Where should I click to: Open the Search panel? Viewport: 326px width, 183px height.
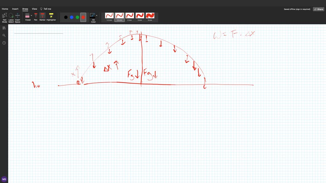4,35
